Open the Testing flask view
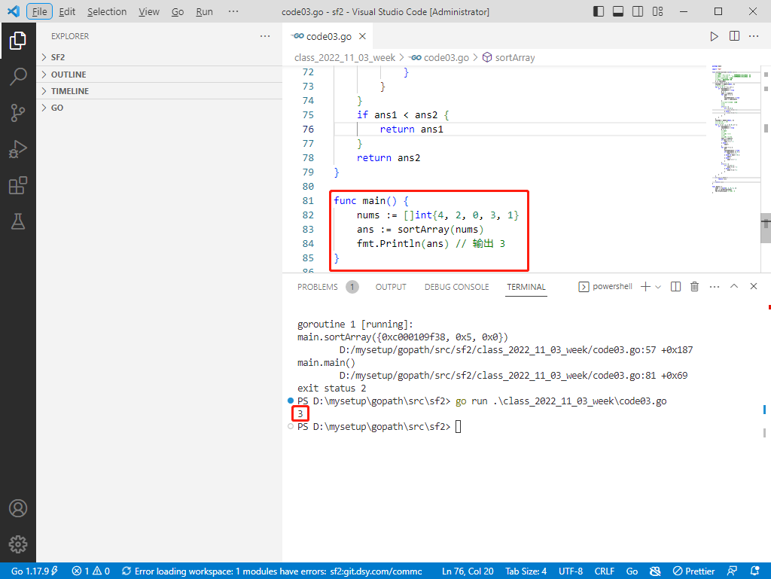This screenshot has width=771, height=579. pyautogui.click(x=18, y=221)
